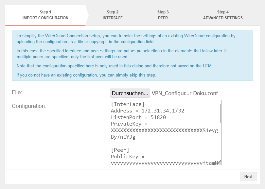
Task: Place cursor on the [Interface] line
Action: click(x=128, y=104)
